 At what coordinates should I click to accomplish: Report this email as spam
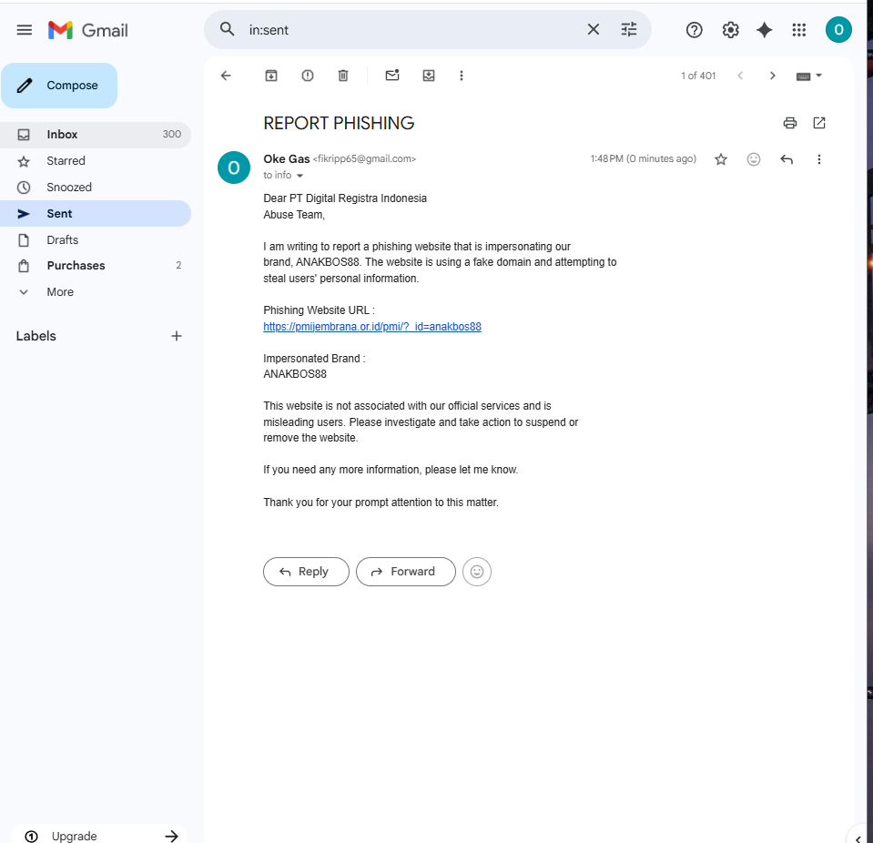tap(308, 76)
